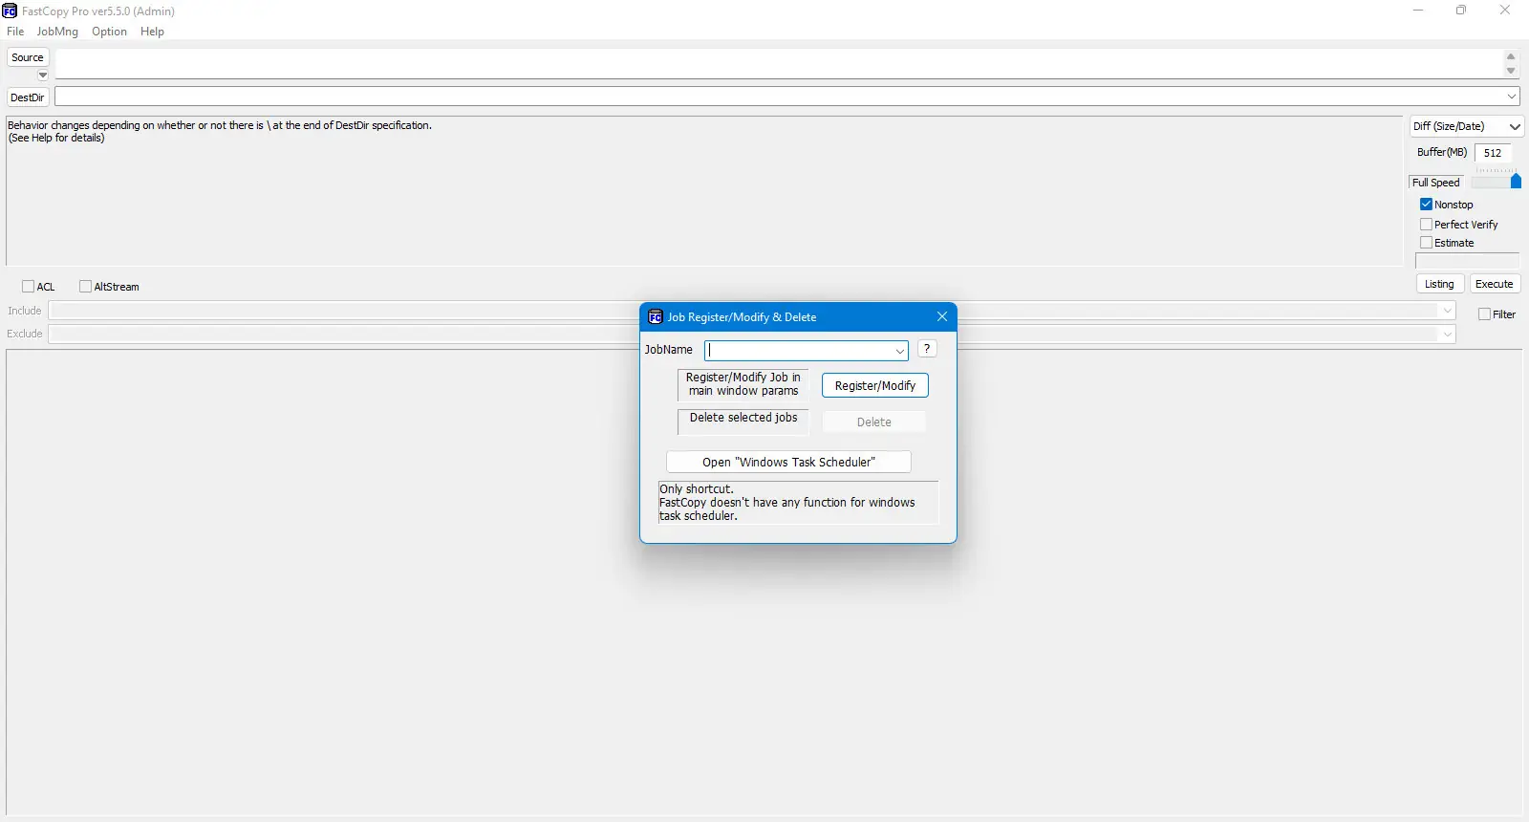The width and height of the screenshot is (1529, 822).
Task: Expand the Exclude filter dropdown
Action: (1447, 334)
